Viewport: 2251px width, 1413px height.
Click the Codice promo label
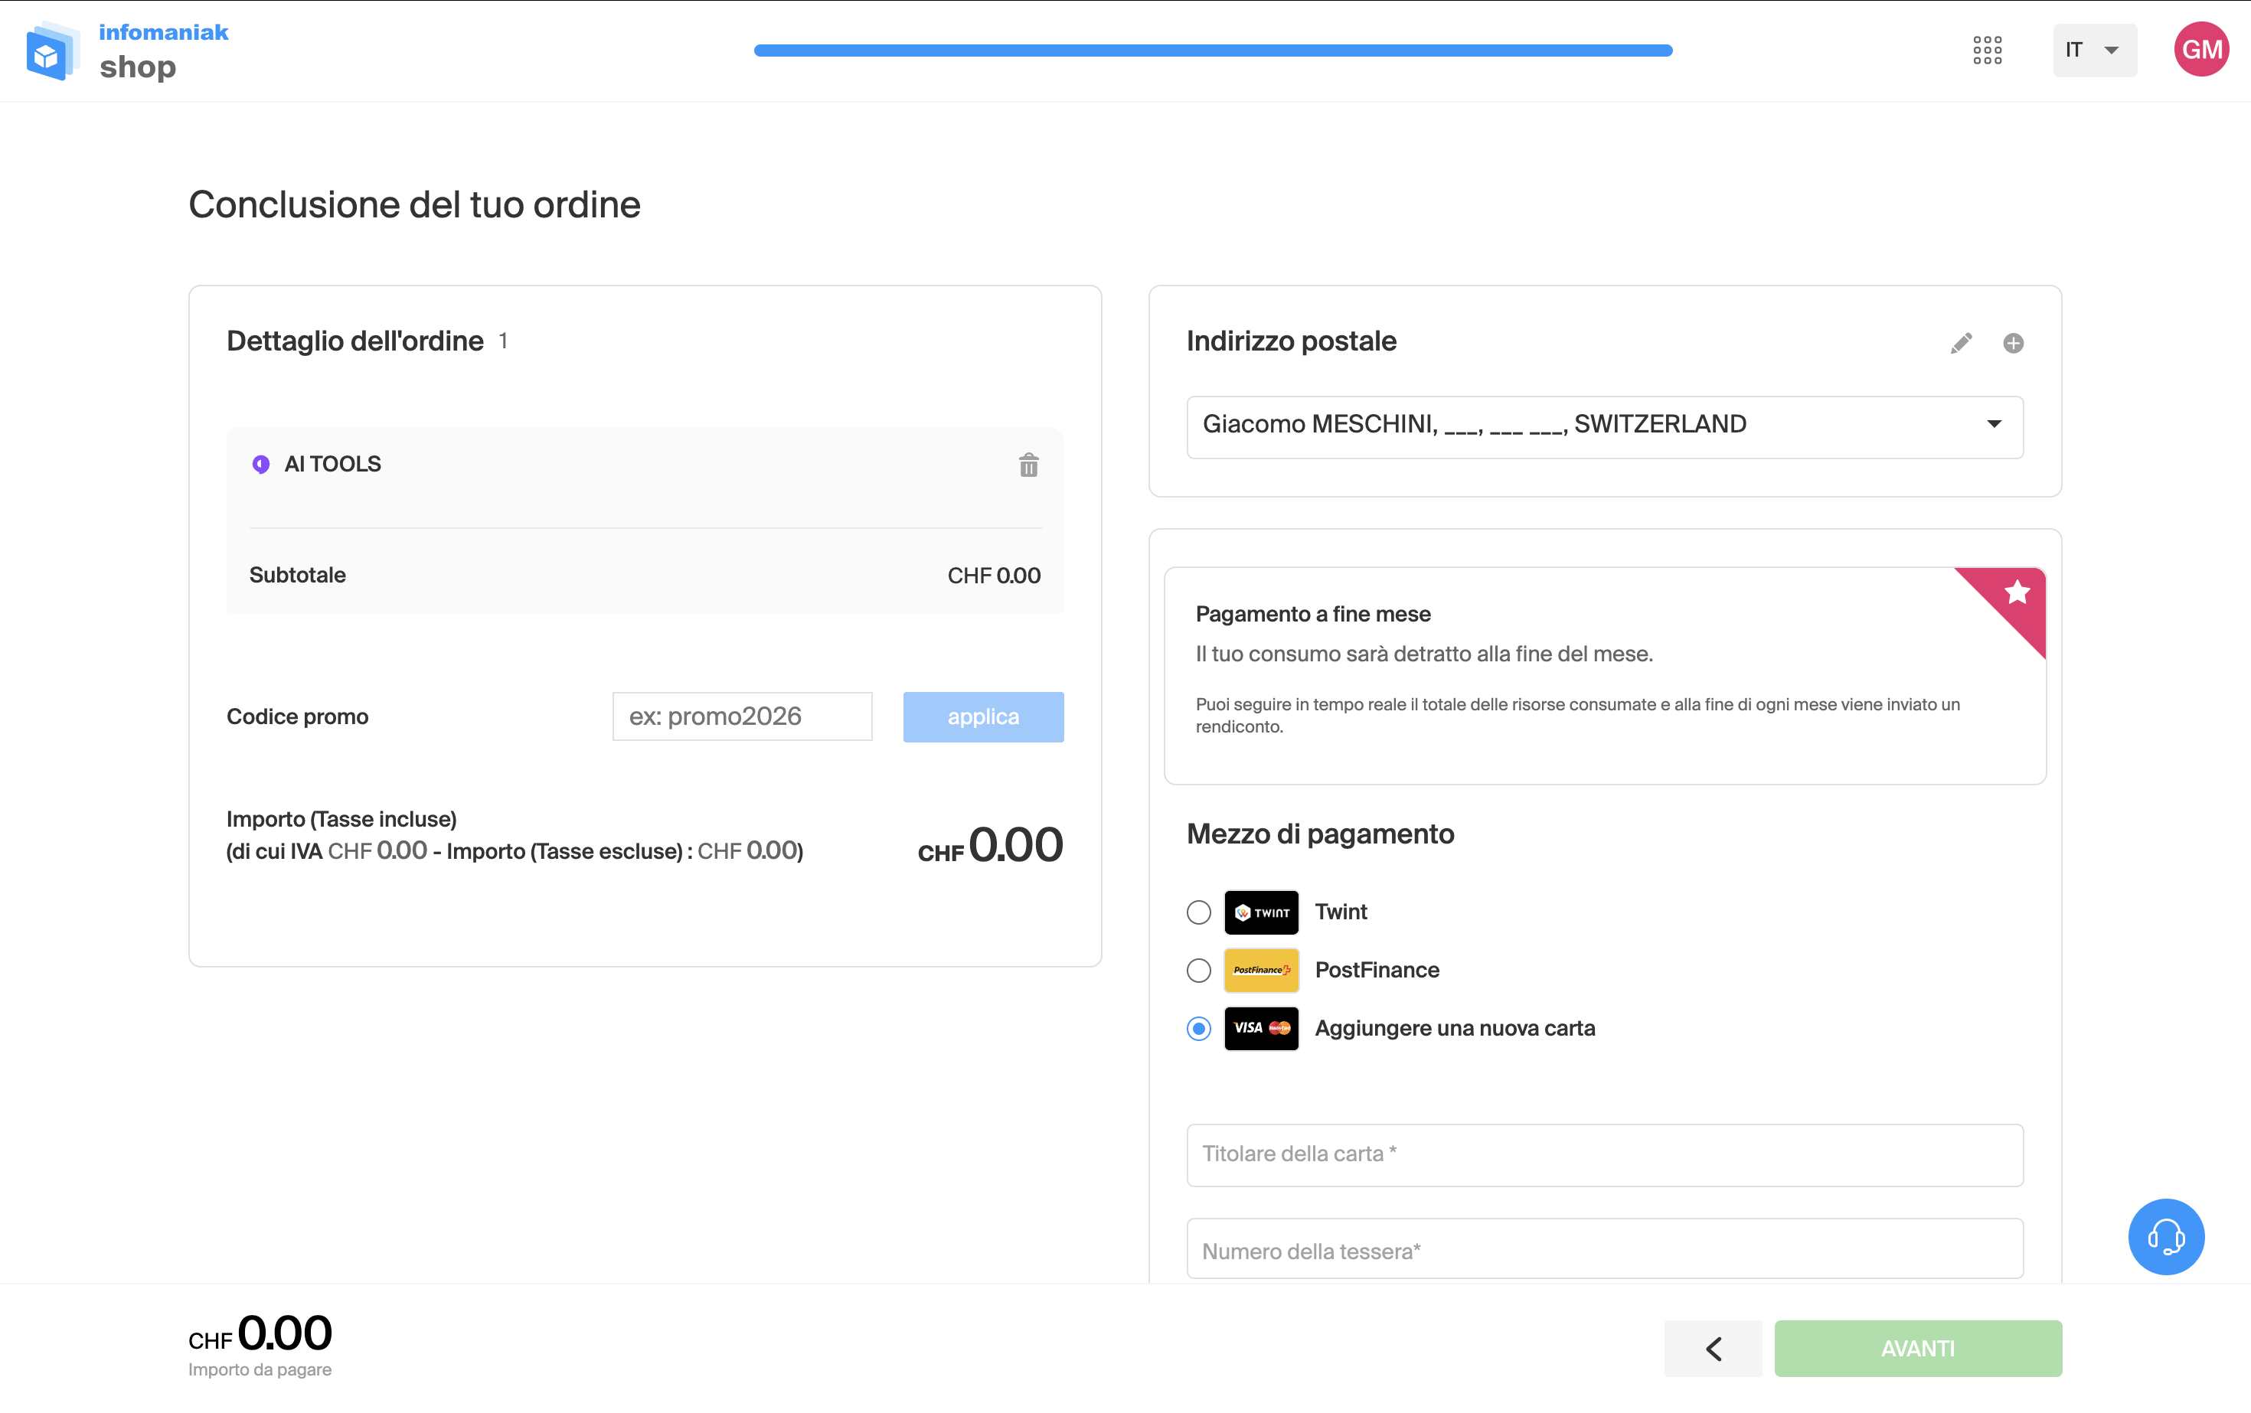tap(297, 716)
